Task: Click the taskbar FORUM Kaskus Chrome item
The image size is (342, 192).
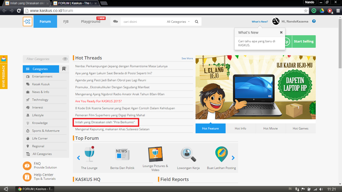Action: 35,189
